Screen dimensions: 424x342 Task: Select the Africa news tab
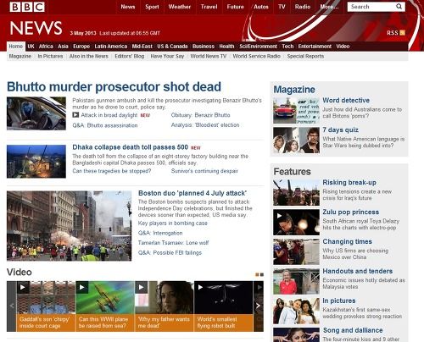46,47
